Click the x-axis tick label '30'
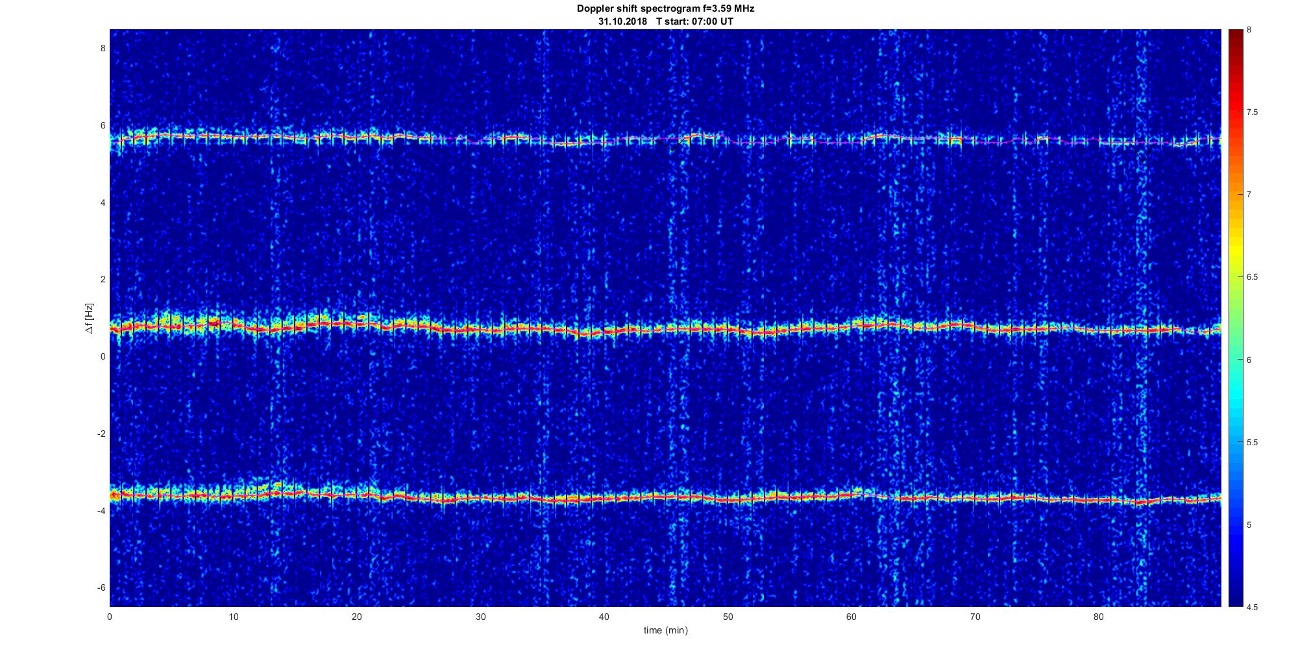 [480, 617]
